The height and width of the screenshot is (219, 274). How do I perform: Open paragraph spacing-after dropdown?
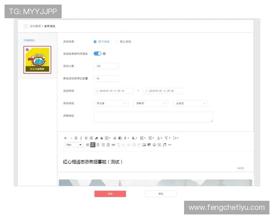[x=168, y=138]
